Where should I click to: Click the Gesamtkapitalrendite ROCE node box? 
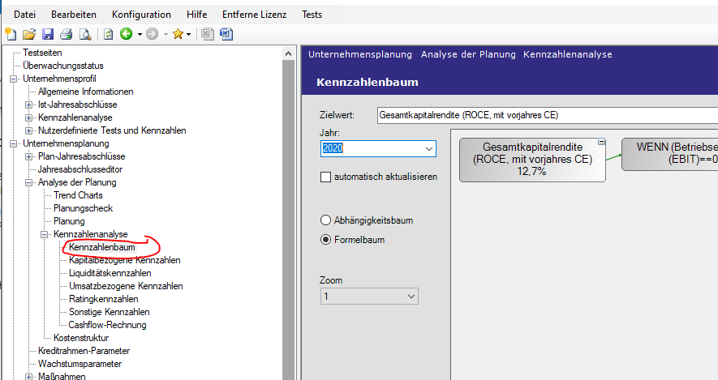[532, 160]
